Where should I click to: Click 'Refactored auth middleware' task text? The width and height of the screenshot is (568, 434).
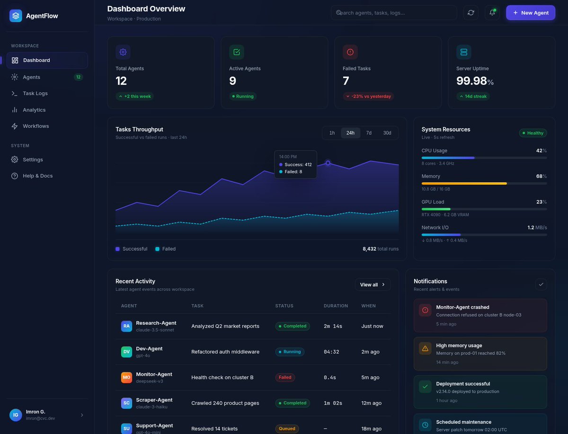click(225, 352)
